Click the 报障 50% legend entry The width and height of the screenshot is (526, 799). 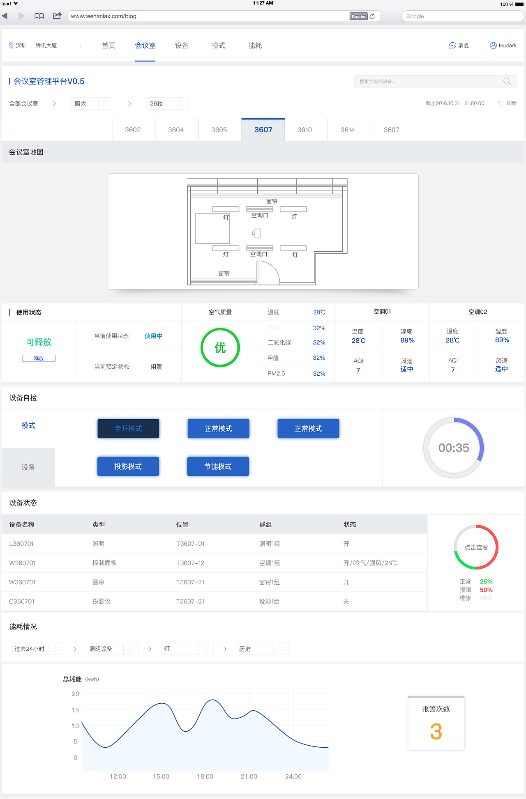coord(476,590)
